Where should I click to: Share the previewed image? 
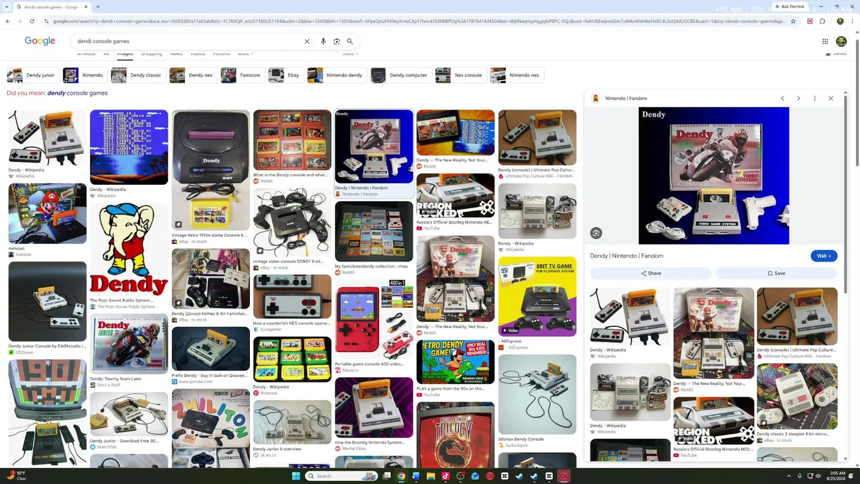[x=650, y=274]
